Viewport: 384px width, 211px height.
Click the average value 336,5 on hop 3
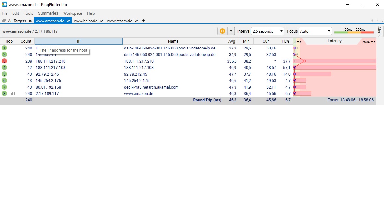click(x=232, y=61)
